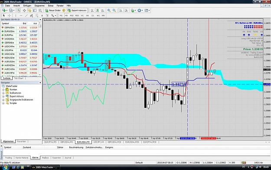
Task: Expand the Konten tree node
Action: (x=3, y=90)
